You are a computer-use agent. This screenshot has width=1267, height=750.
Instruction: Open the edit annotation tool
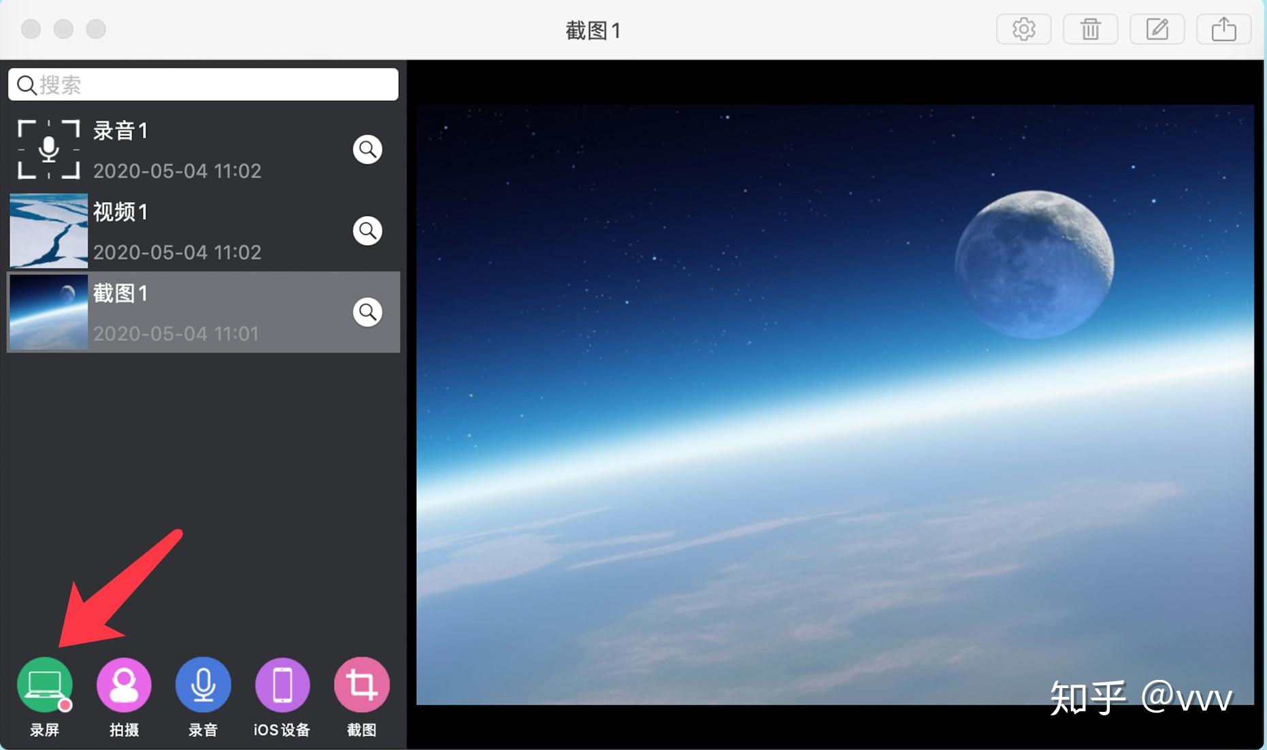click(1156, 29)
